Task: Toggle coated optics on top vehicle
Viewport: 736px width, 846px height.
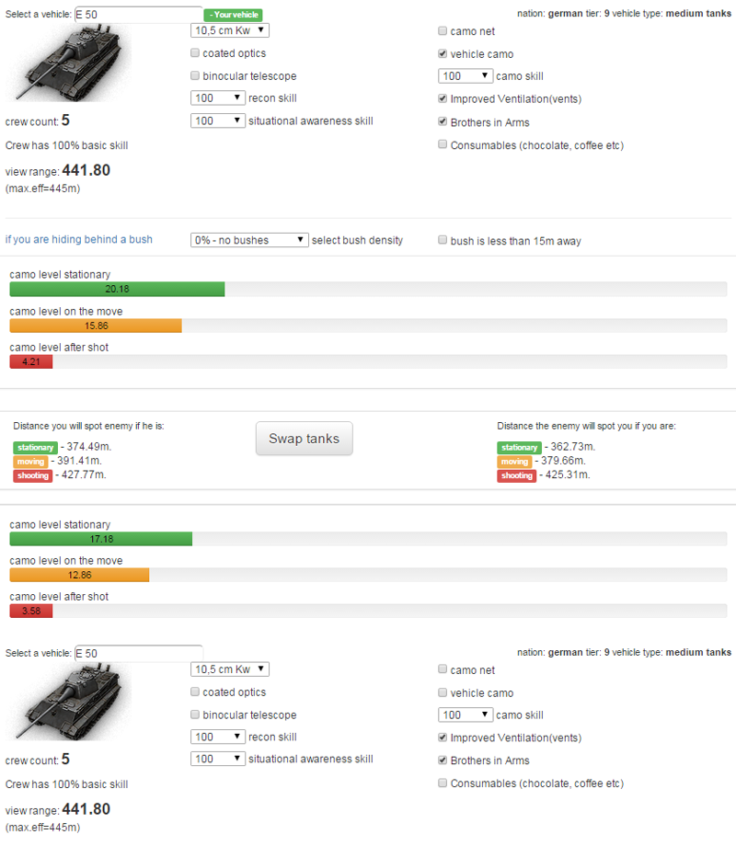Action: (195, 53)
